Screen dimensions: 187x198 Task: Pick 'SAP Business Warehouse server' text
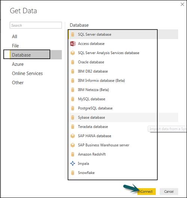pyautogui.click(x=104, y=145)
